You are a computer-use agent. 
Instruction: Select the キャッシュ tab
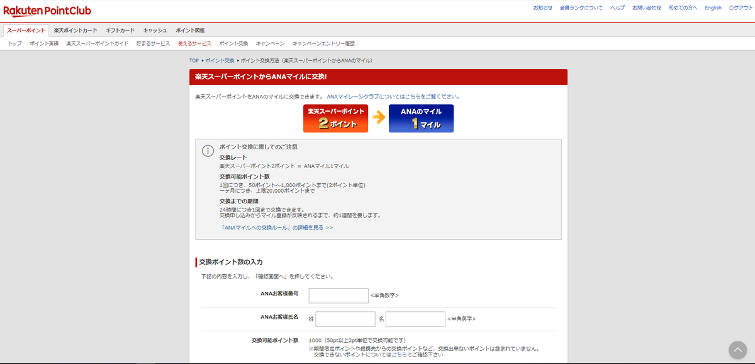(155, 29)
